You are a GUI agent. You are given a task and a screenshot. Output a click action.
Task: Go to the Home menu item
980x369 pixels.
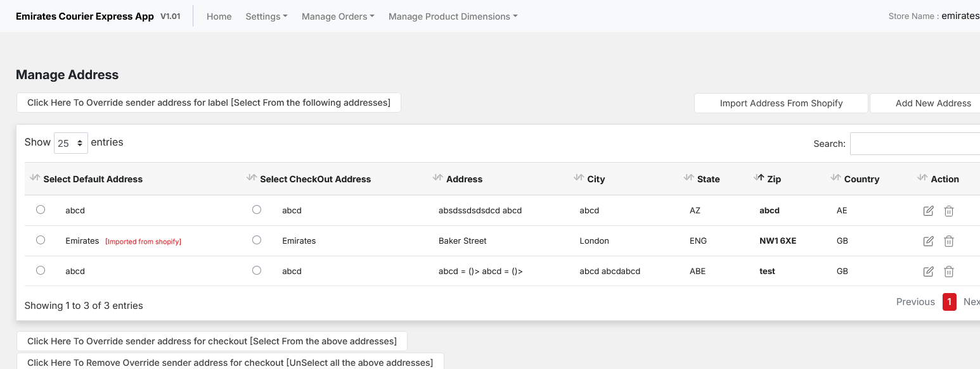tap(219, 16)
